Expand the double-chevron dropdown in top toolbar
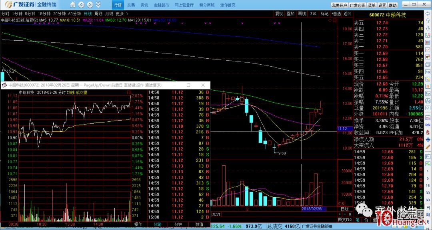The image size is (432, 230). [x=98, y=5]
